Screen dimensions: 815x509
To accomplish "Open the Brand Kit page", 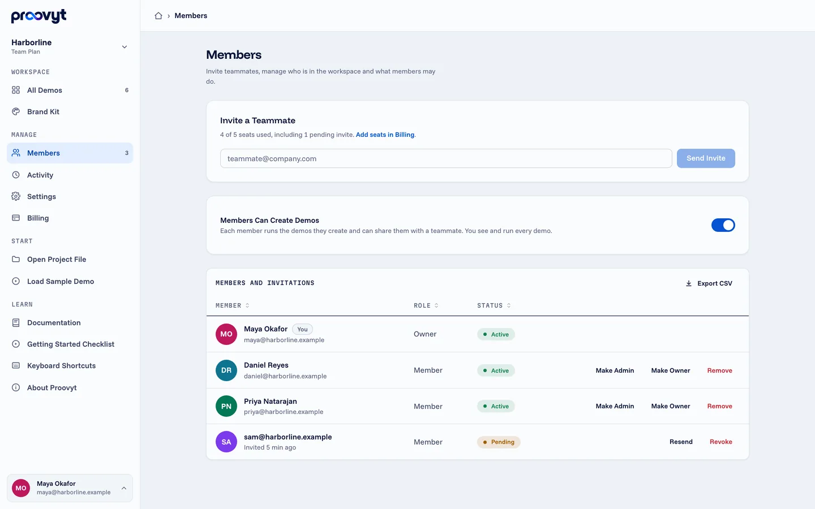I will pyautogui.click(x=70, y=111).
